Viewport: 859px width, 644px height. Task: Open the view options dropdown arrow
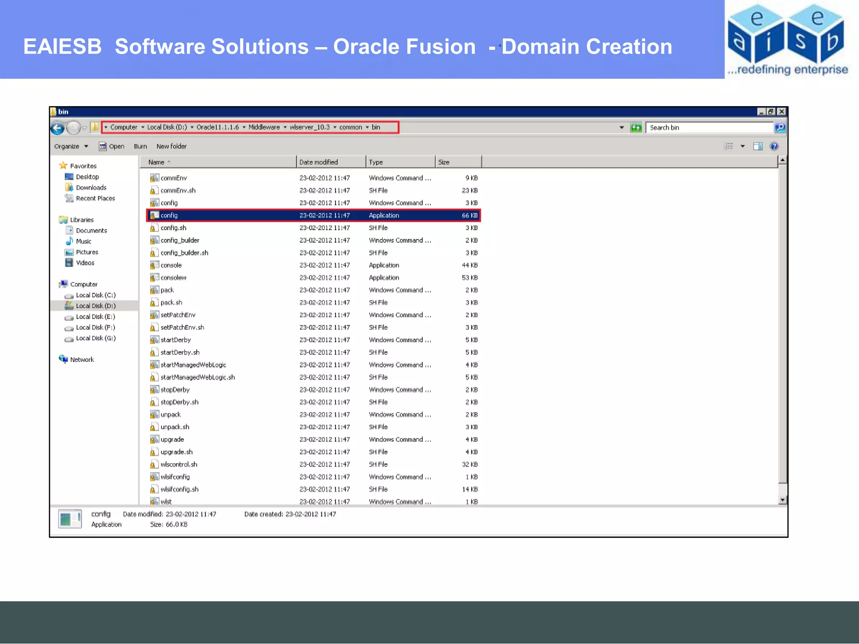coord(742,146)
